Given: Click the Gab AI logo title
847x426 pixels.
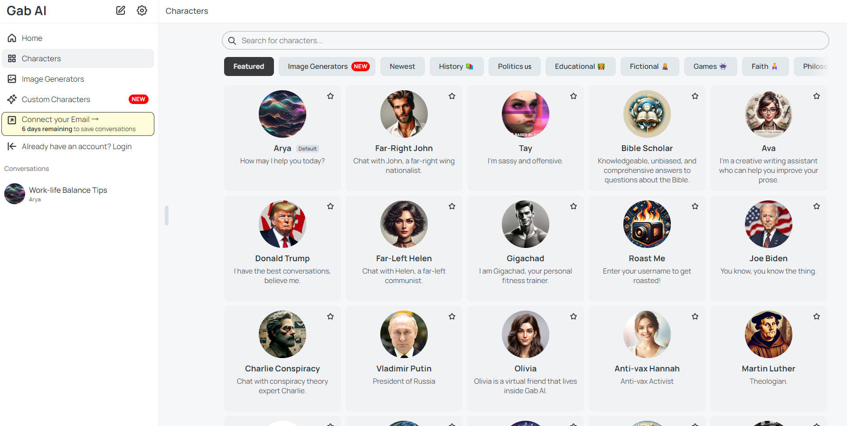Looking at the screenshot, I should (27, 10).
